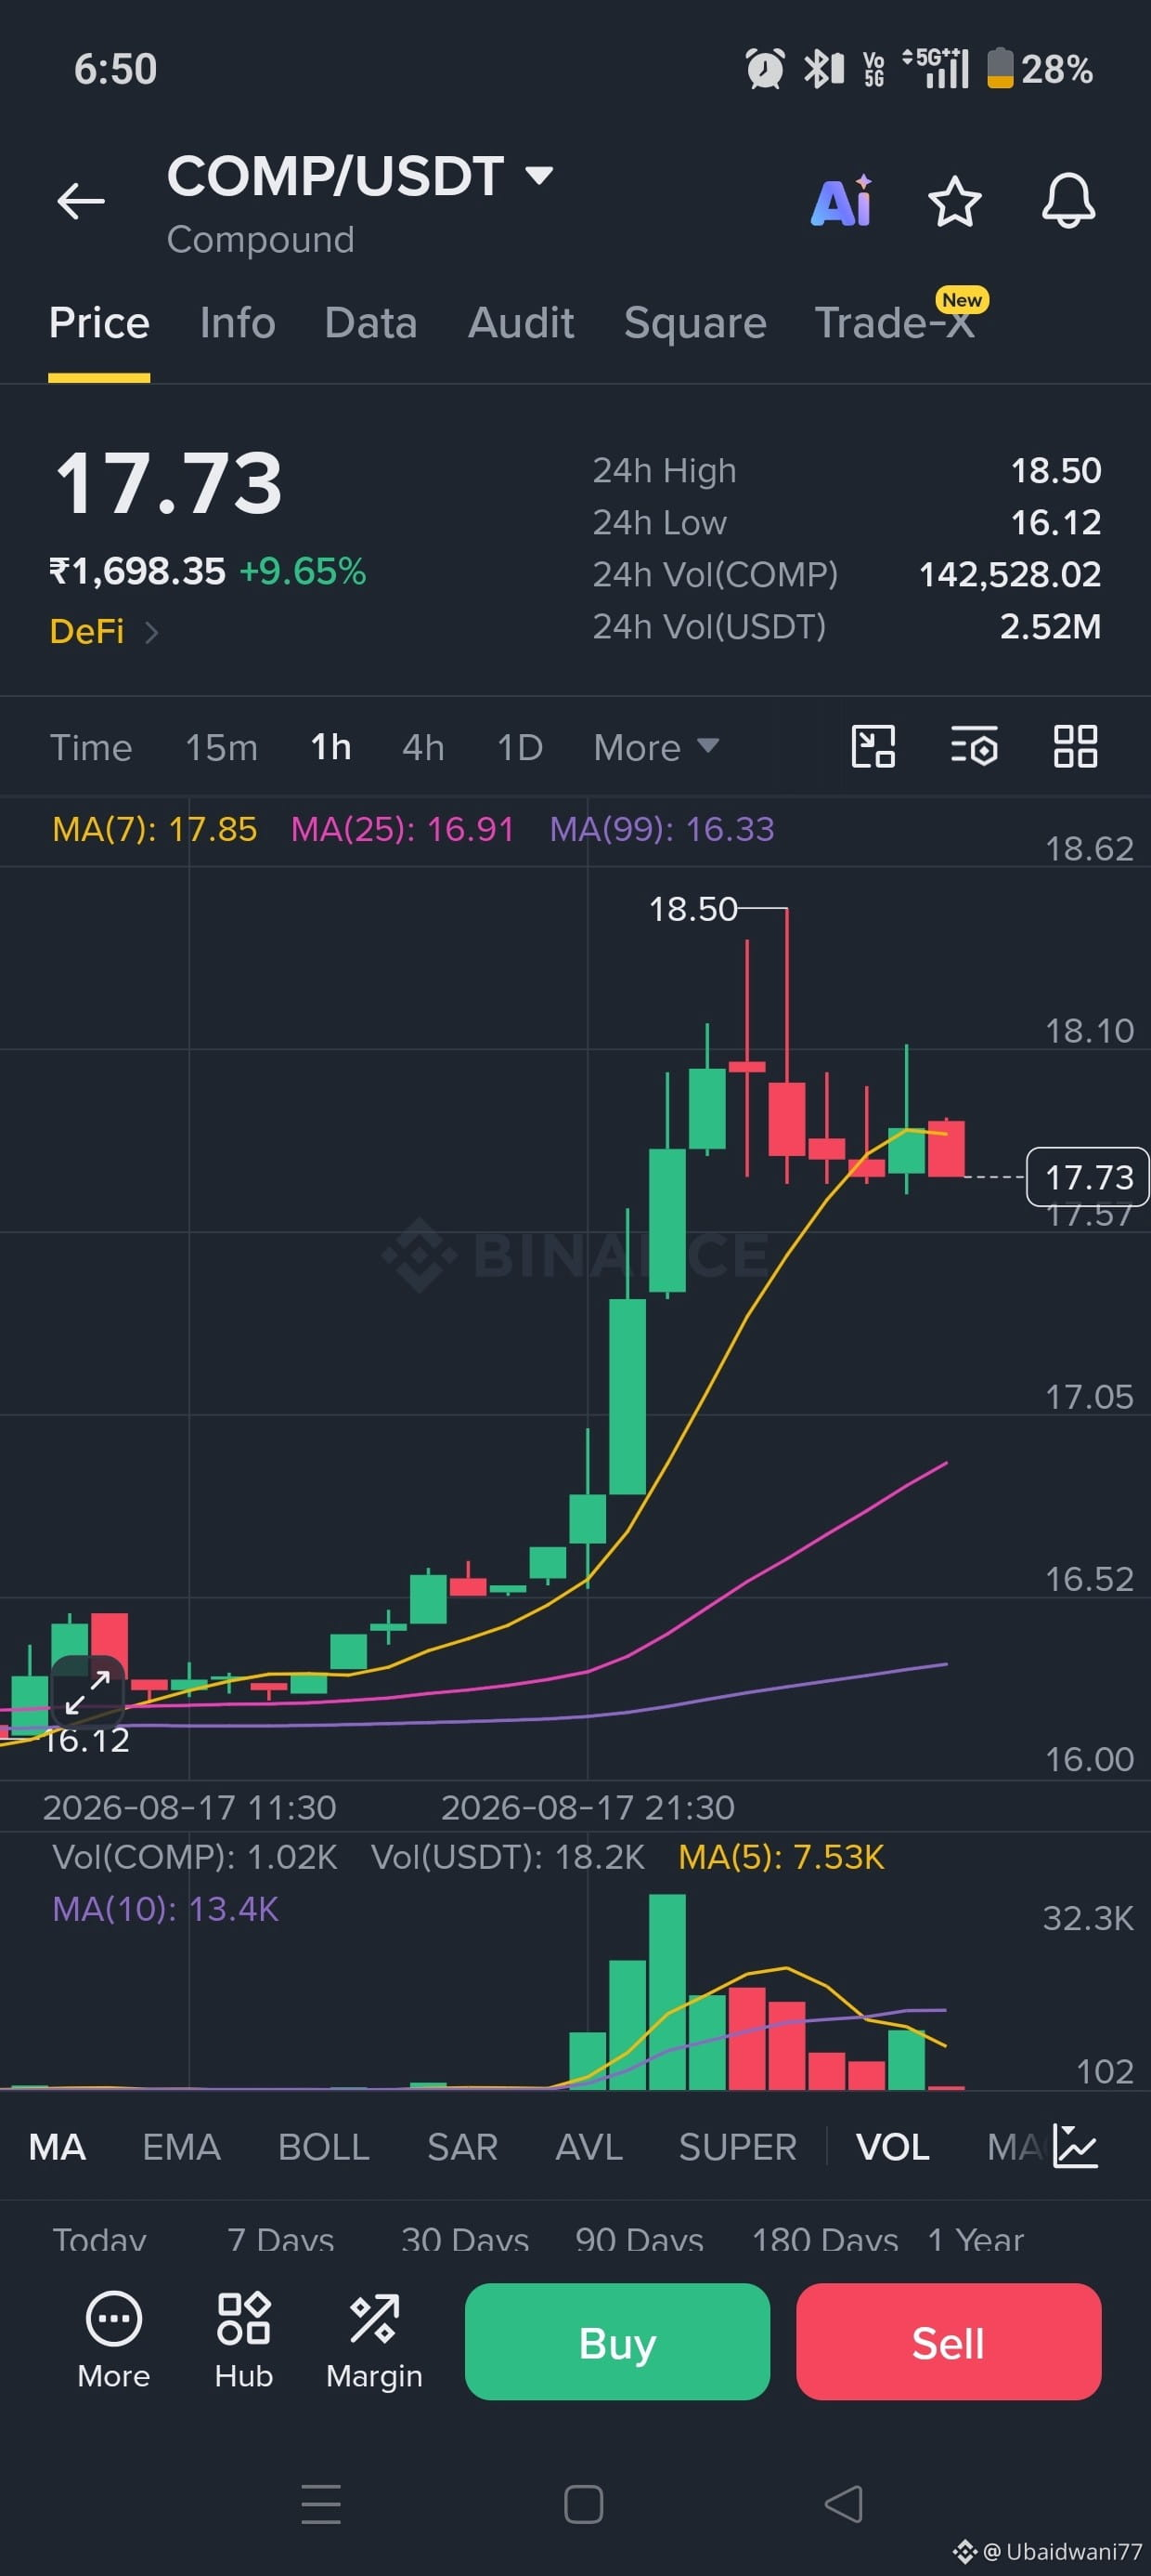Toggle the BOLL indicator
This screenshot has height=2576, width=1151.
[324, 2147]
